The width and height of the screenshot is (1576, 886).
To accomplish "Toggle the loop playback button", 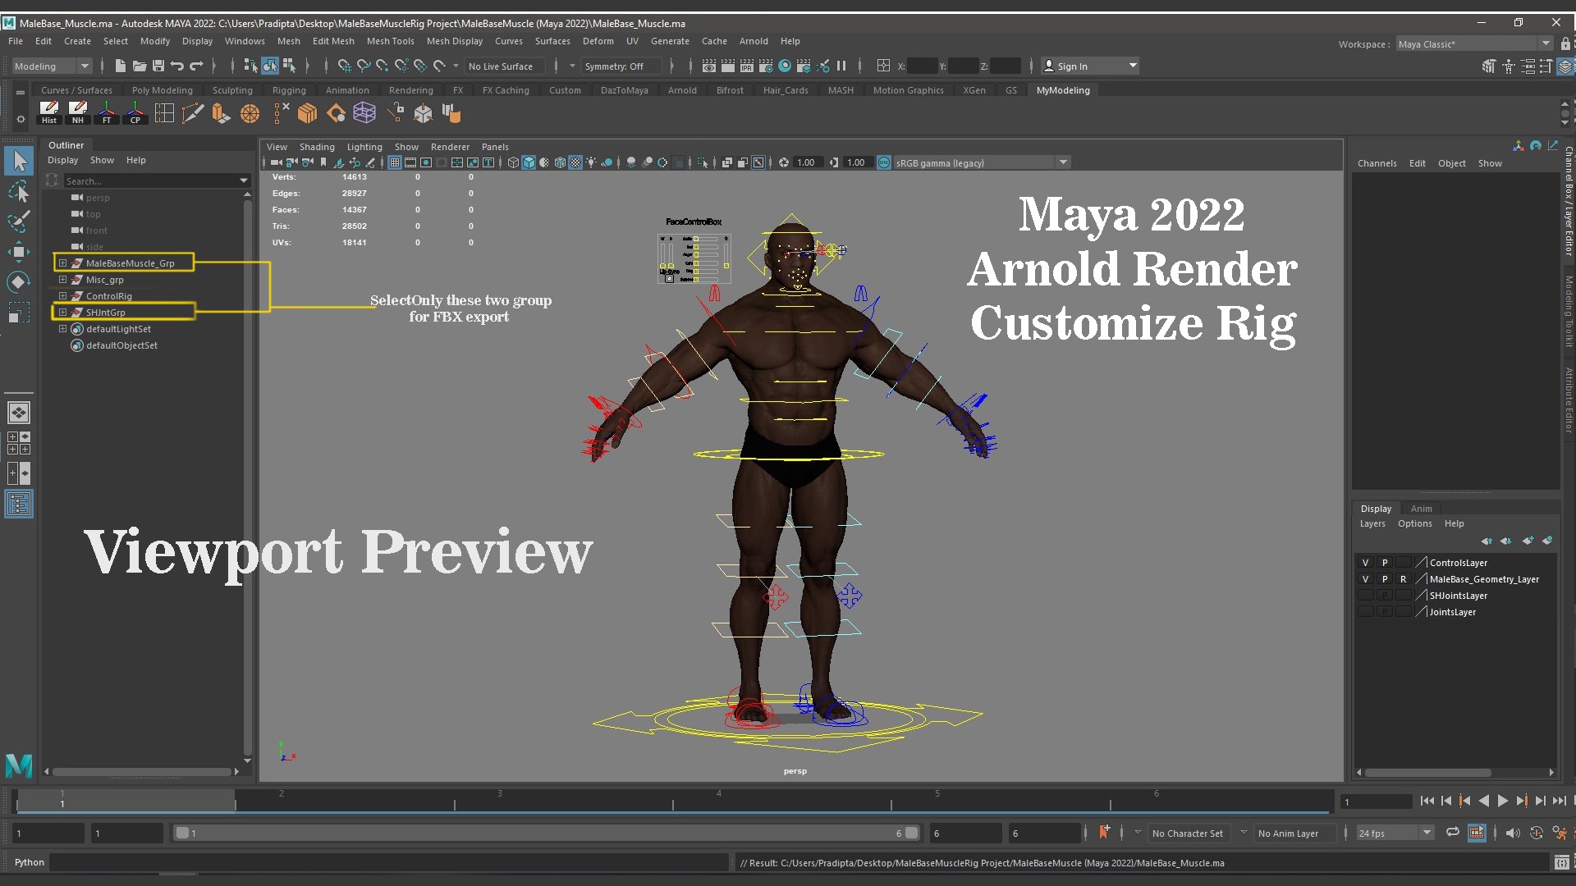I will (x=1453, y=833).
